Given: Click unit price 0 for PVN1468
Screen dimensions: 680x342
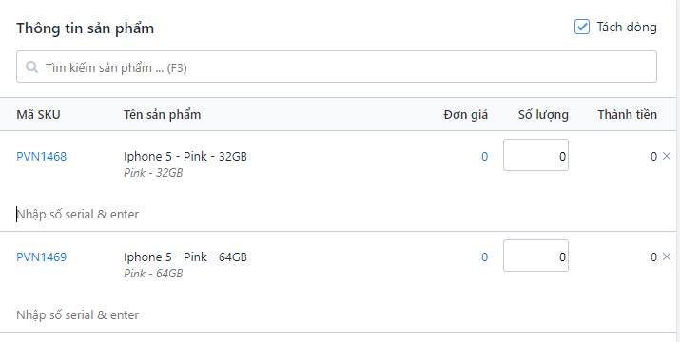Looking at the screenshot, I should click(x=484, y=157).
